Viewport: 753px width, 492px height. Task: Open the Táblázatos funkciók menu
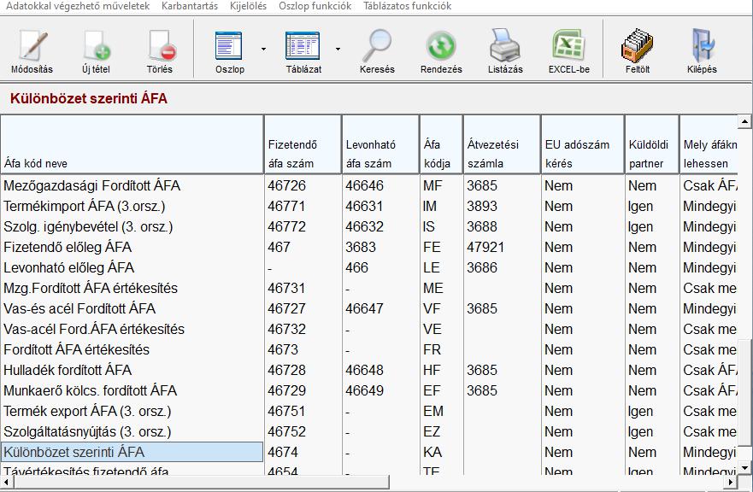408,6
